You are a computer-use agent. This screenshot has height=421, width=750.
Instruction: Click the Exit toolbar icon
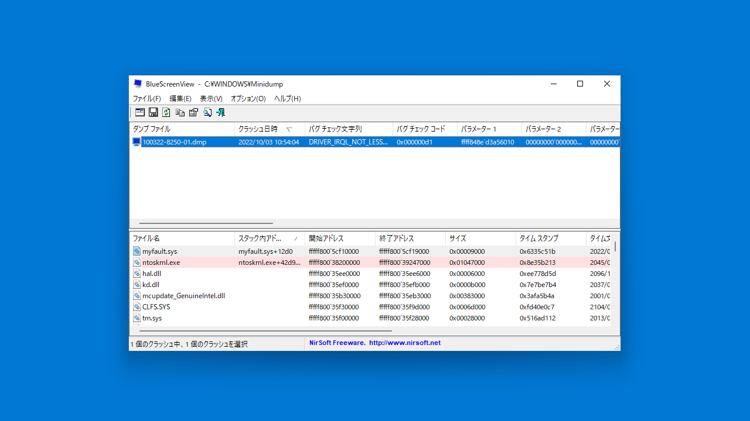click(x=220, y=112)
